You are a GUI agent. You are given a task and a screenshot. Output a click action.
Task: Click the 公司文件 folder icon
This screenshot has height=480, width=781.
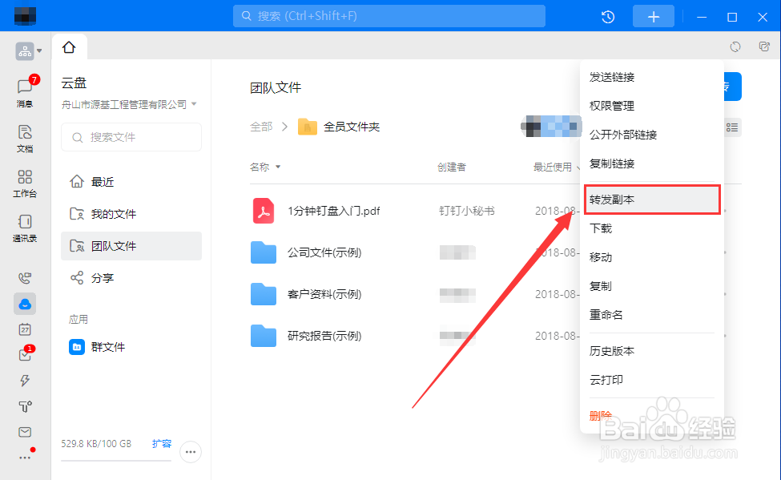click(264, 252)
